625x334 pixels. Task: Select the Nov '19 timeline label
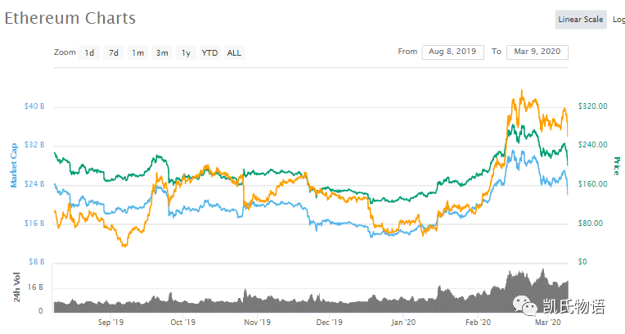click(257, 322)
